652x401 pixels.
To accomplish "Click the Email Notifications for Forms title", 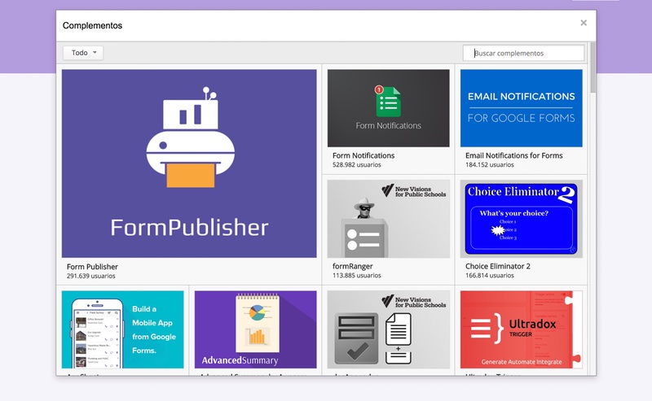I will tap(514, 155).
